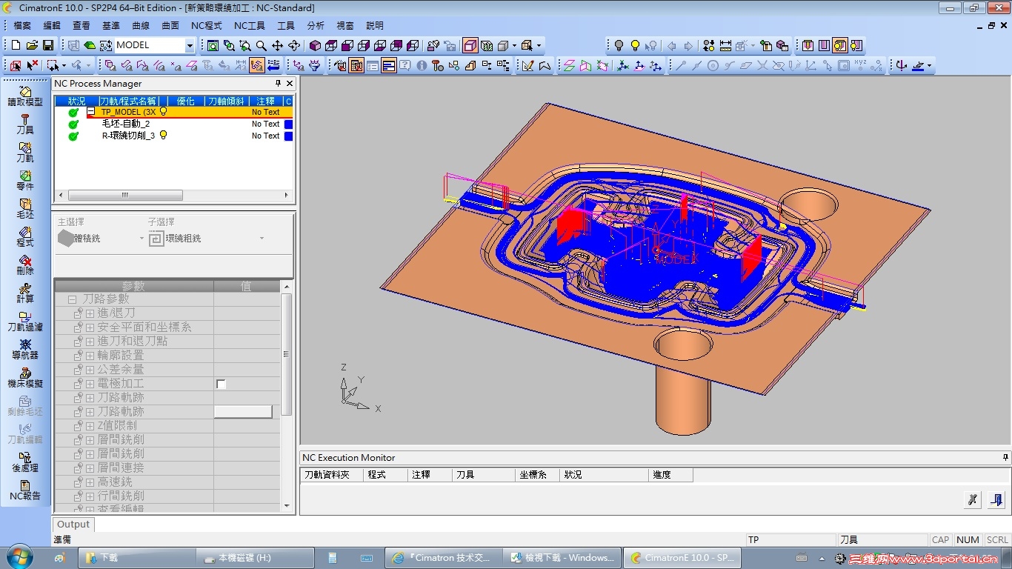Click the sketcher pencil icon
This screenshot has height=569, width=1012.
click(x=527, y=65)
